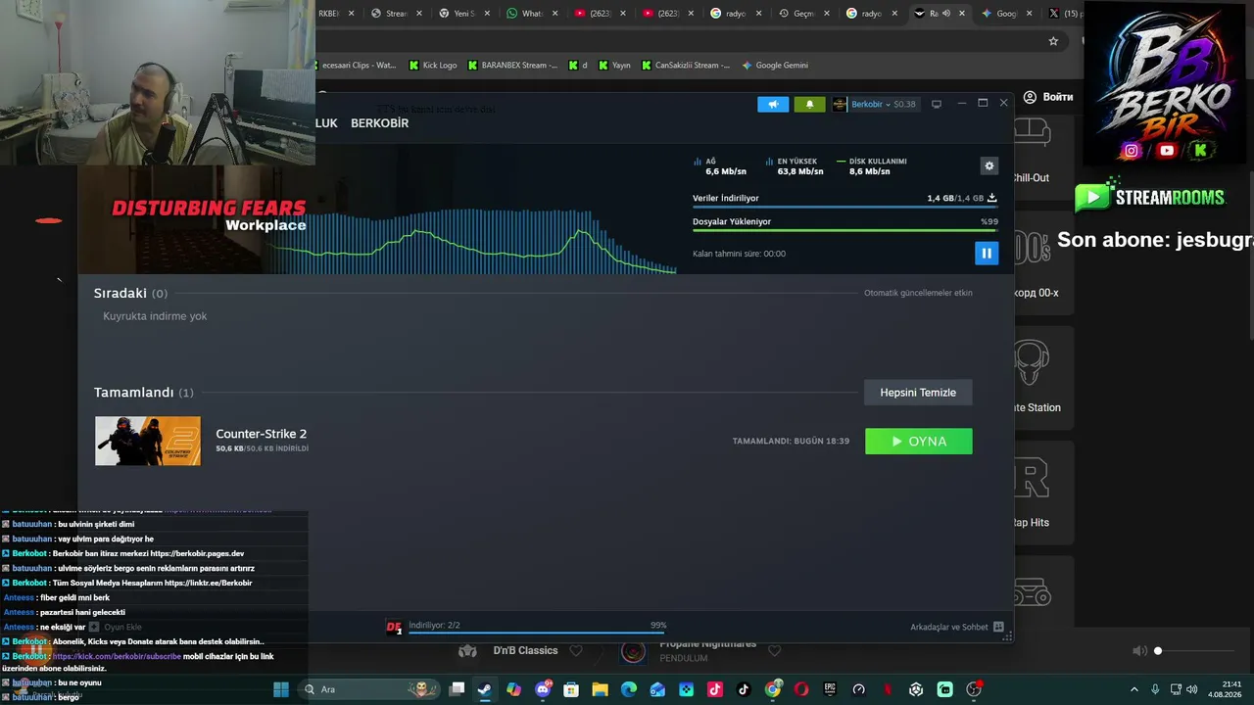Open the Windows Start menu
This screenshot has width=1254, height=705.
(x=281, y=689)
